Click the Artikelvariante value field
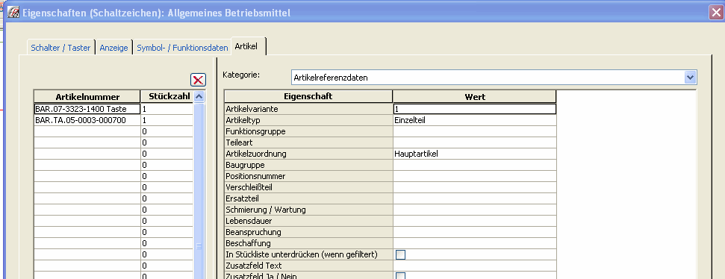The image size is (725, 279). click(x=474, y=109)
